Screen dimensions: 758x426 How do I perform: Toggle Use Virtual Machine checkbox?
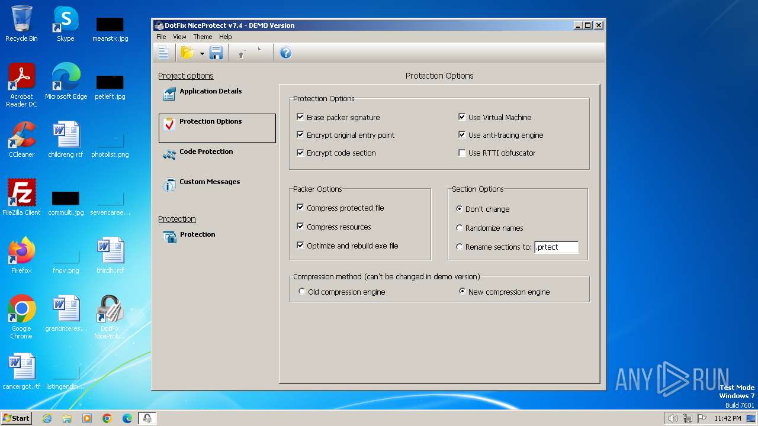point(462,117)
